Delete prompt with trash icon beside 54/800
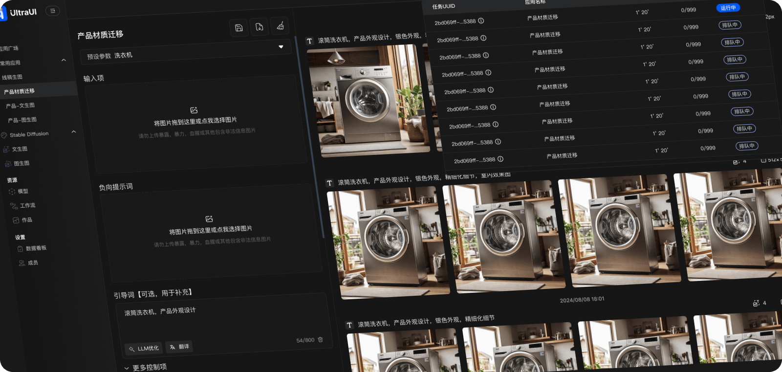 point(321,339)
